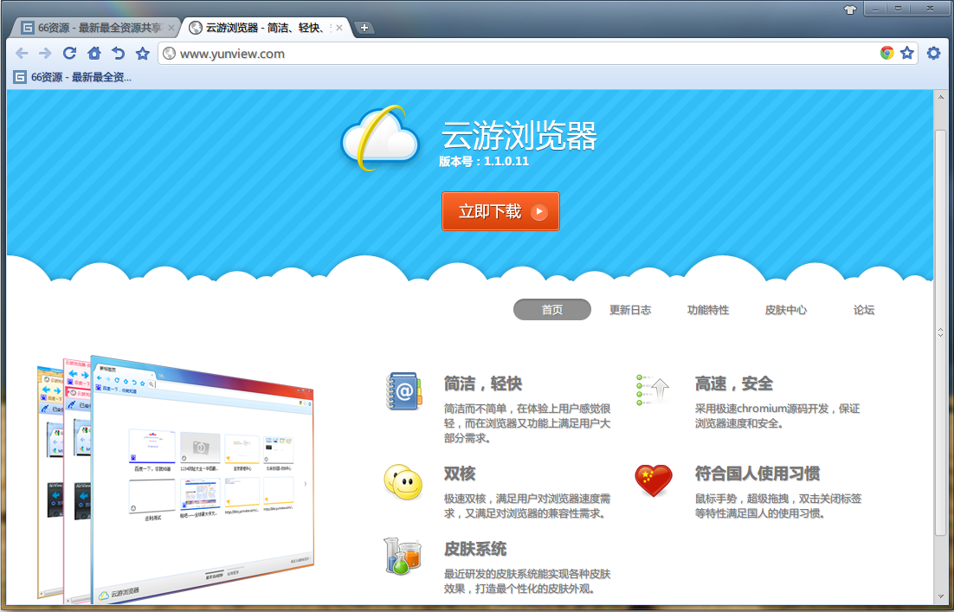The image size is (954, 612).
Task: Open the 功能特性 page
Action: 707,310
